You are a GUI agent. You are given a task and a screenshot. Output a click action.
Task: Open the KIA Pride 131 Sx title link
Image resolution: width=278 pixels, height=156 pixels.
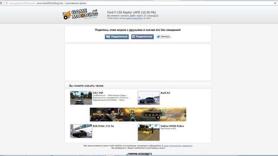[103, 126]
